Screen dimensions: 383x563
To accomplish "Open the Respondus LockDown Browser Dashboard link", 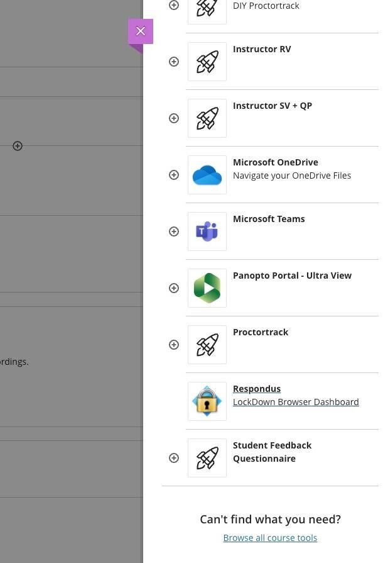I will [295, 402].
